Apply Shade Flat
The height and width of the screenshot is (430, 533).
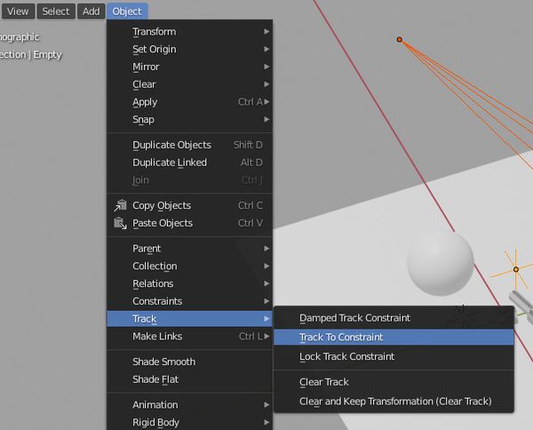[190, 379]
